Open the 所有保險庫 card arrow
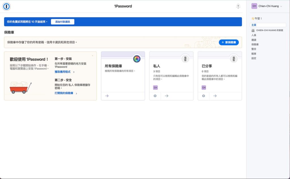Viewport: 290px width, 179px height. tap(107, 96)
